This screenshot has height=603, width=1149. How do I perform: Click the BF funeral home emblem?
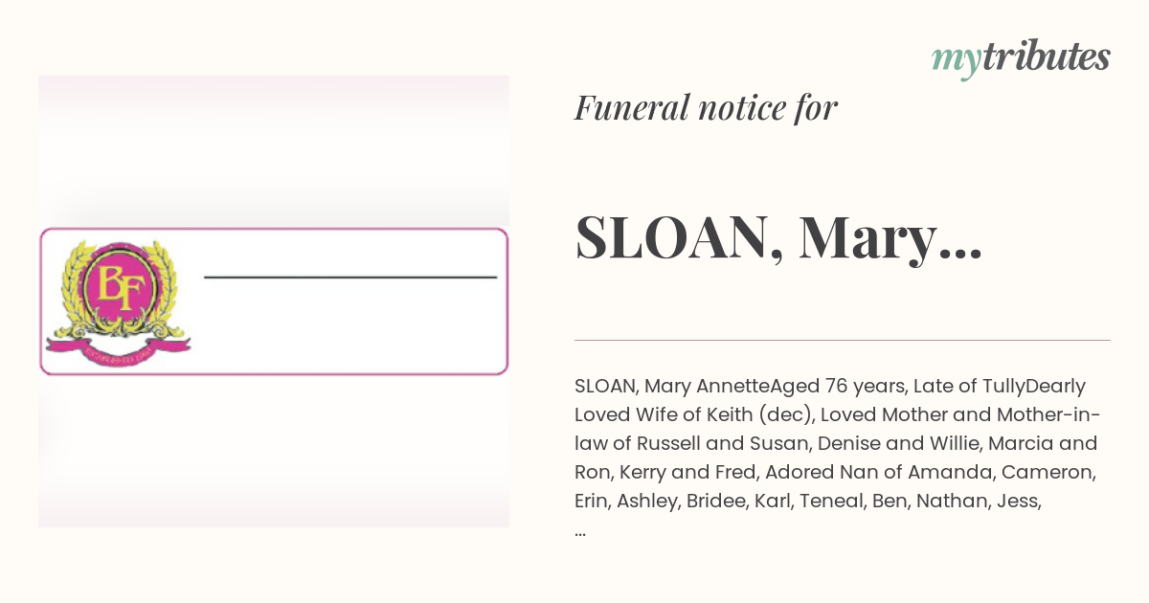click(x=118, y=300)
